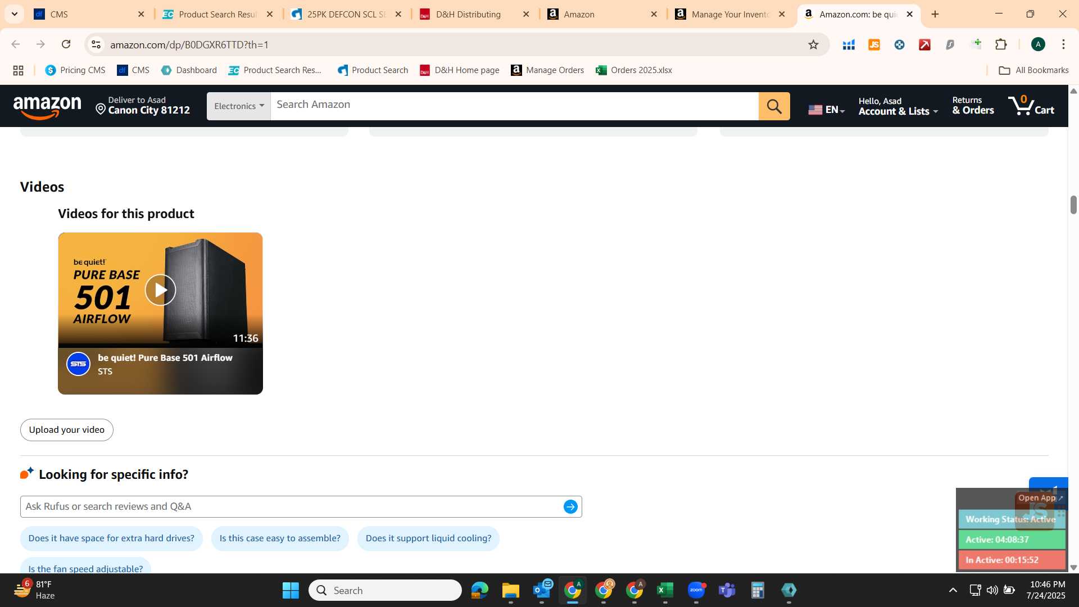Image resolution: width=1079 pixels, height=607 pixels.
Task: Open the volume control in system tray
Action: click(992, 590)
